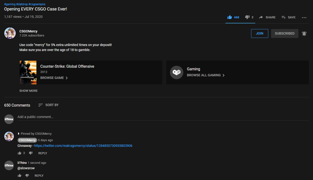Click the '1 second ago' comment timestamp

click(37, 163)
